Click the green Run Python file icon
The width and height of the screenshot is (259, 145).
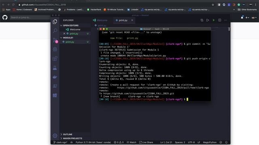coord(214,20)
